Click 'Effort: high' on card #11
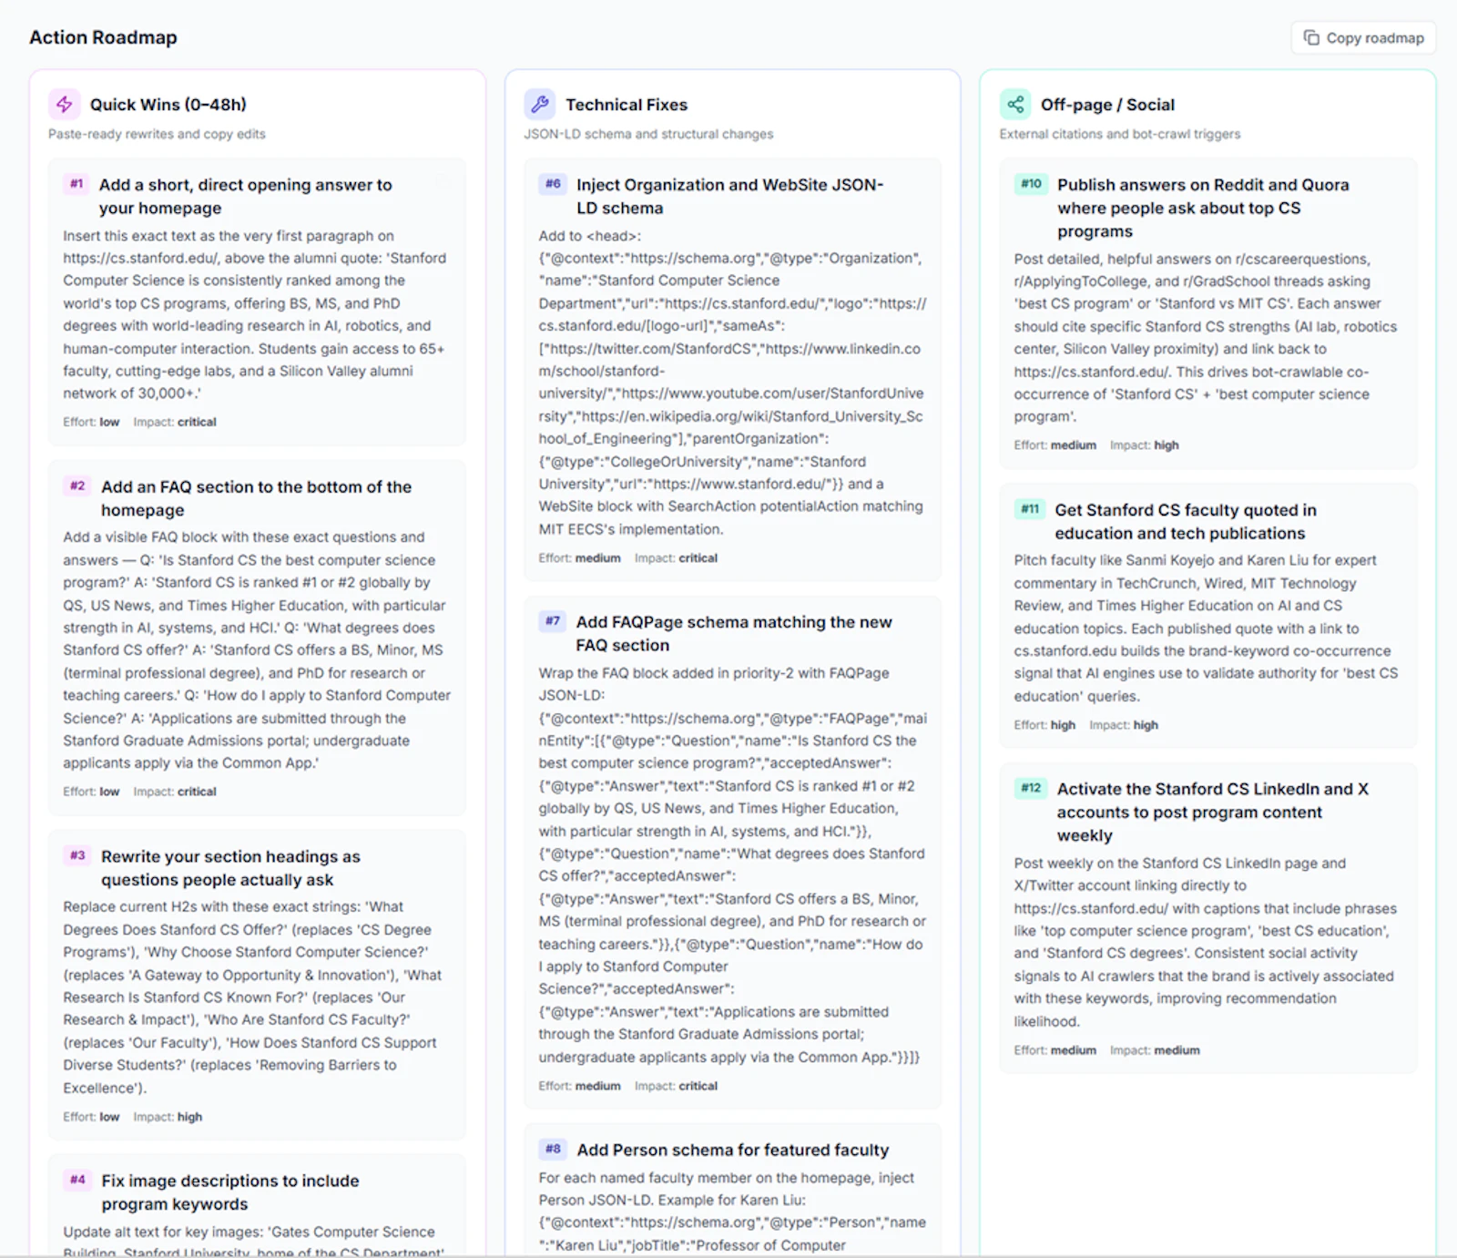This screenshot has width=1457, height=1258. [1044, 725]
